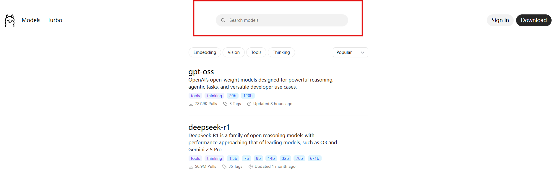Click the clock icon by Updated 1 month ago

click(x=251, y=167)
